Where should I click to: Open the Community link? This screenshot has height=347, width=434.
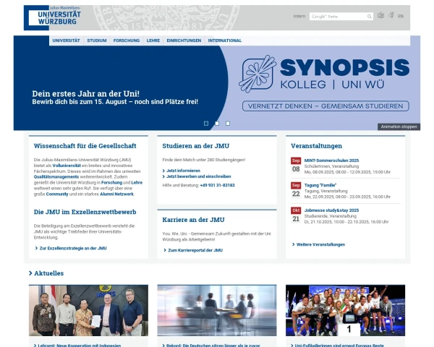tap(57, 194)
